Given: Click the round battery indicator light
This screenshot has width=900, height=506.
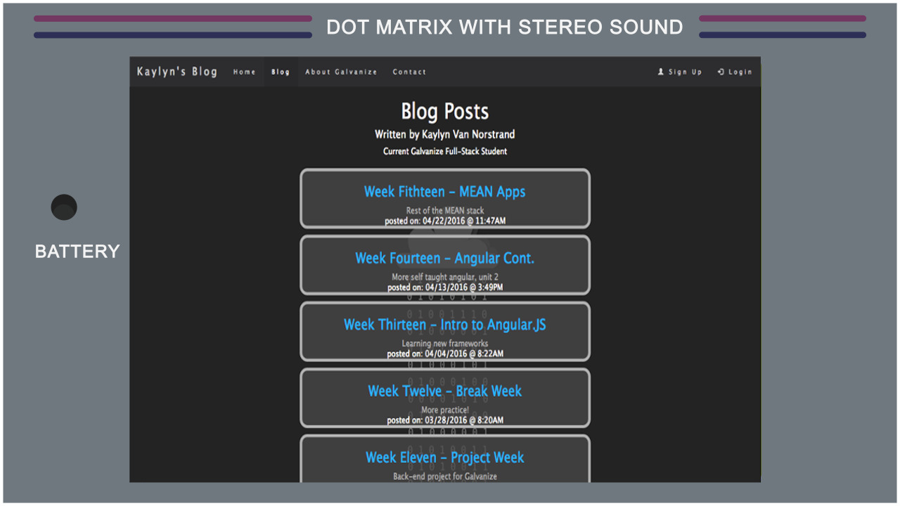Looking at the screenshot, I should [x=64, y=207].
